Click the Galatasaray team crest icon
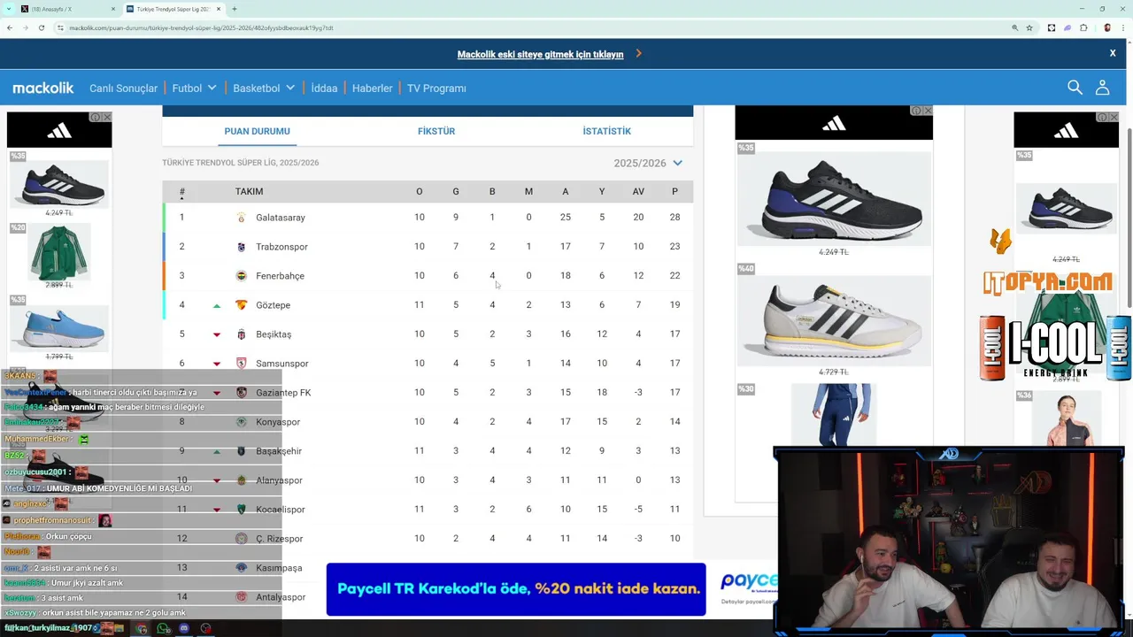Viewport: 1133px width, 637px height. 242,218
